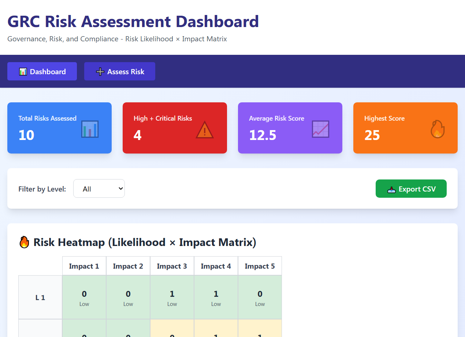The height and width of the screenshot is (337, 465).
Task: Export risks with the Export CSV button
Action: (411, 189)
